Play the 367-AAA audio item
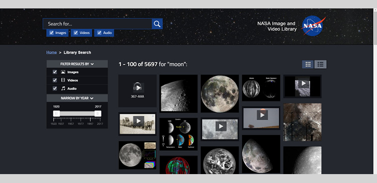Viewport: 377px width, 183px height. [x=138, y=88]
